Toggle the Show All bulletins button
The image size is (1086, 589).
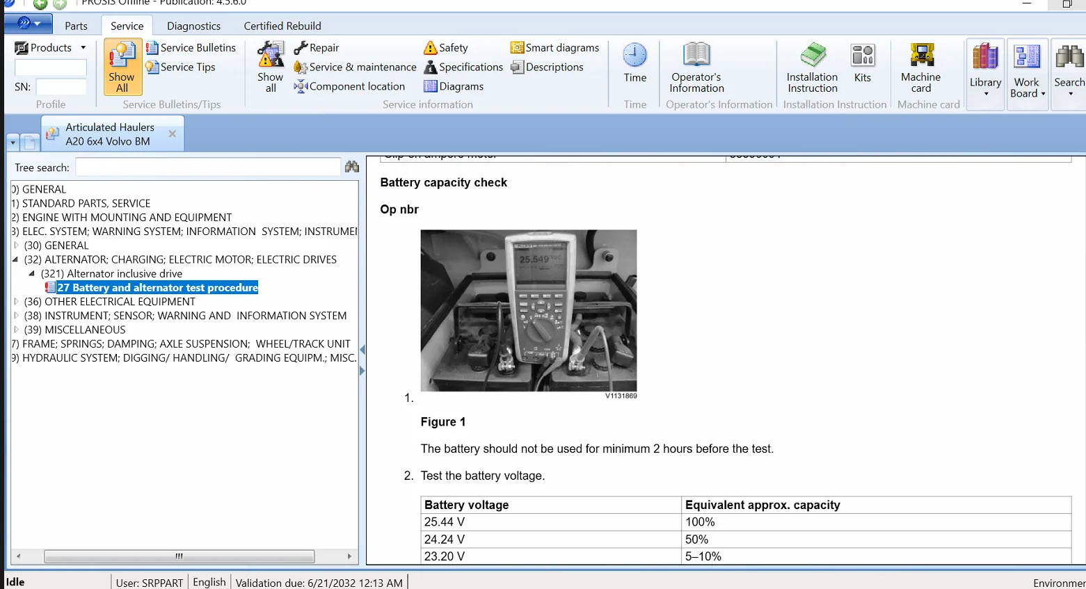(x=122, y=67)
